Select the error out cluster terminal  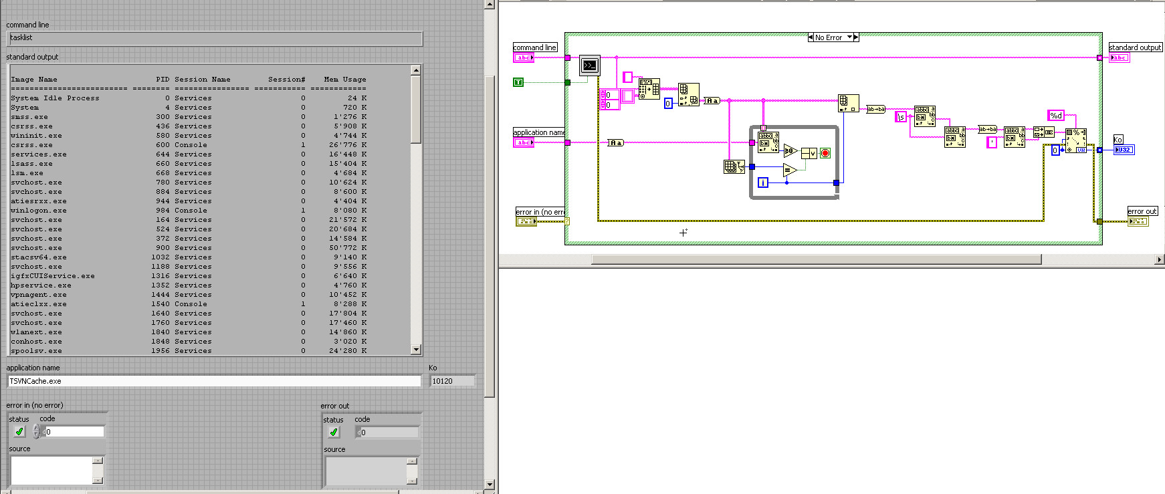(1138, 221)
